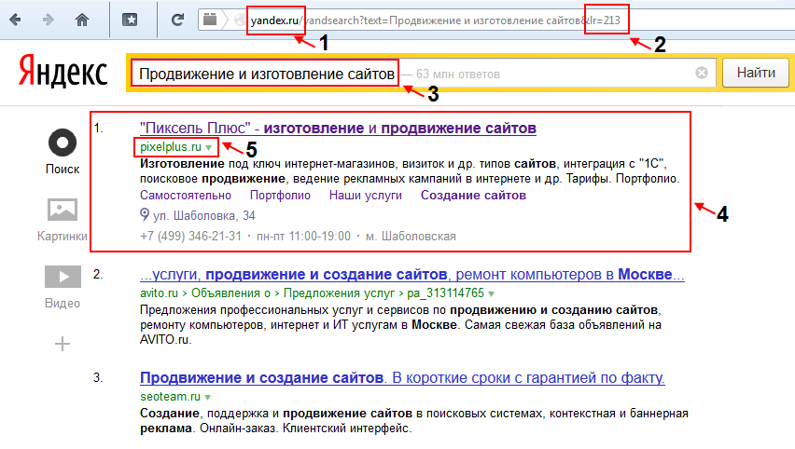This screenshot has height=449, width=795.
Task: Click the browser back arrow
Action: point(17,19)
